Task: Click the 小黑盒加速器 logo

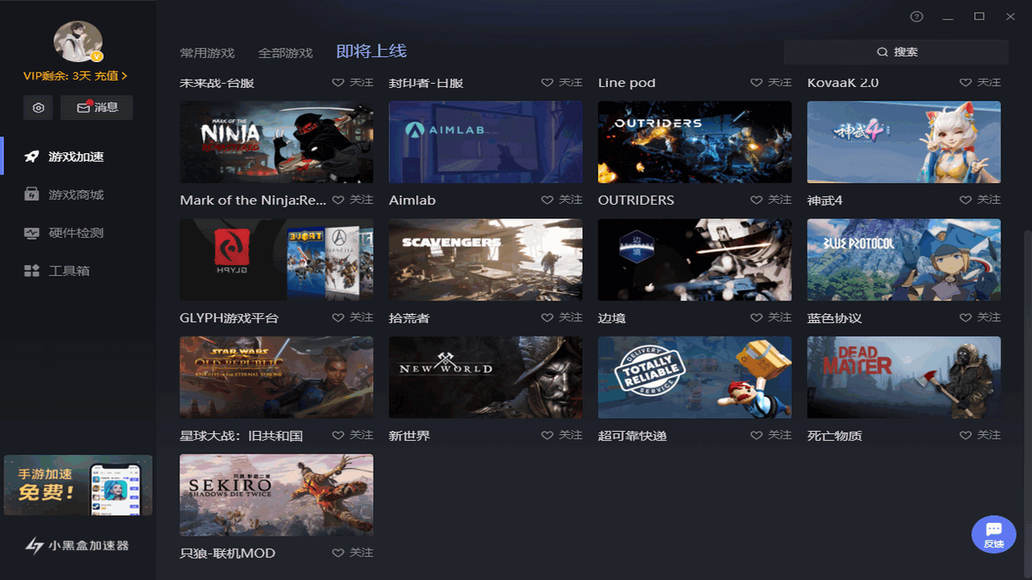Action: 77,546
